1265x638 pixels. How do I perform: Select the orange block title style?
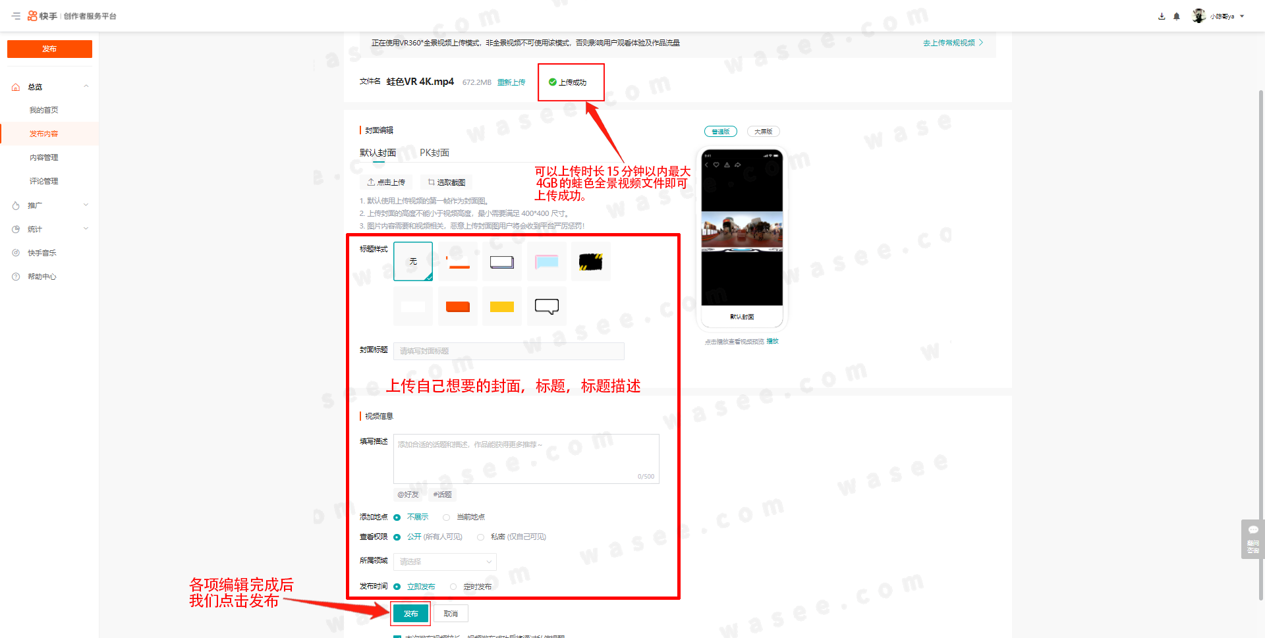pos(458,306)
